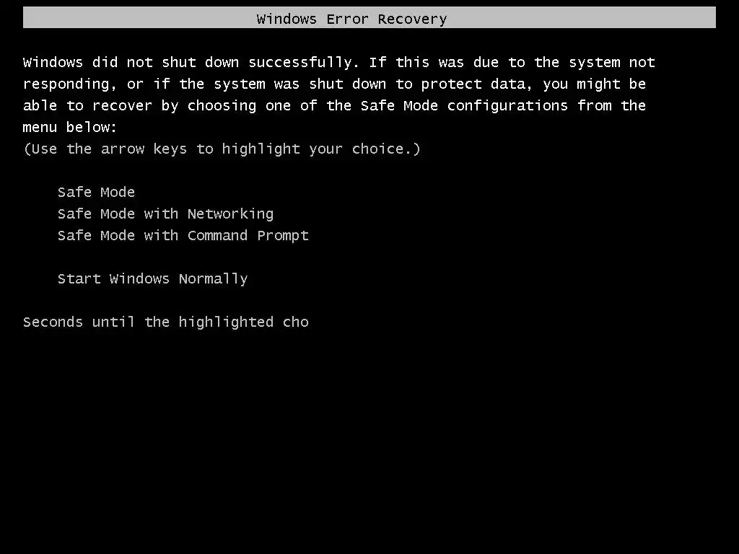This screenshot has width=739, height=554.
Task: Click the words Command Prompt in third option
Action: pyautogui.click(x=248, y=236)
